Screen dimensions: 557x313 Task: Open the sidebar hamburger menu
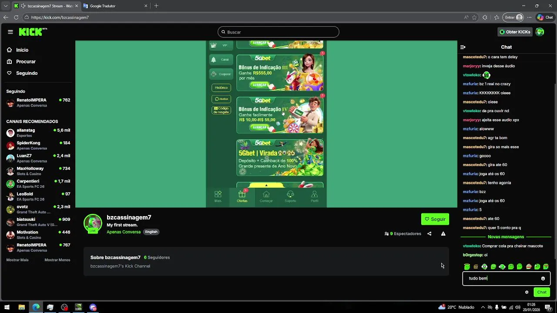[x=10, y=32]
